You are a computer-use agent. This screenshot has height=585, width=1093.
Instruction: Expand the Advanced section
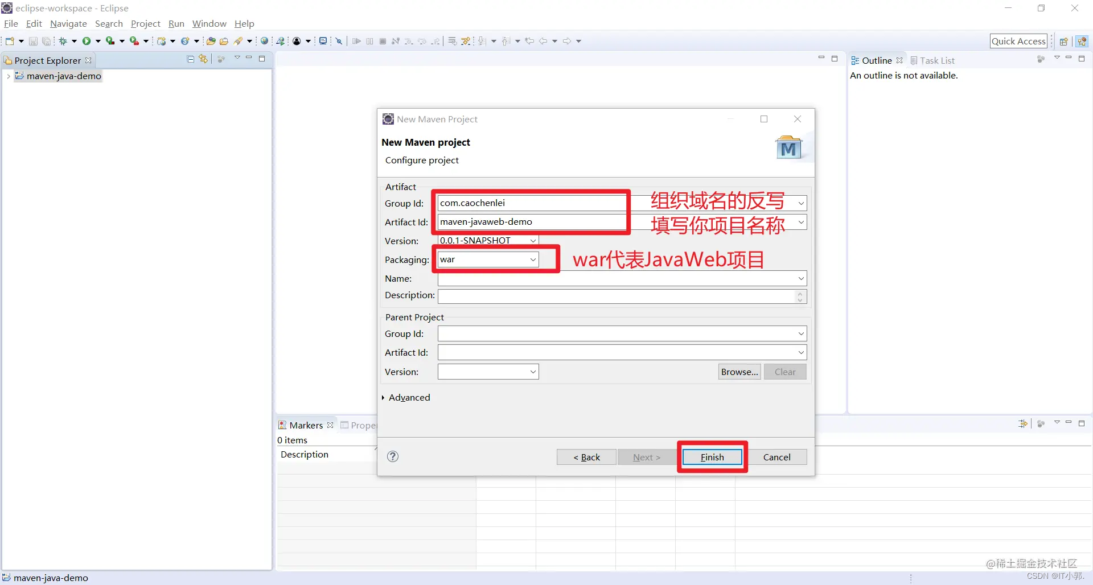pos(384,397)
